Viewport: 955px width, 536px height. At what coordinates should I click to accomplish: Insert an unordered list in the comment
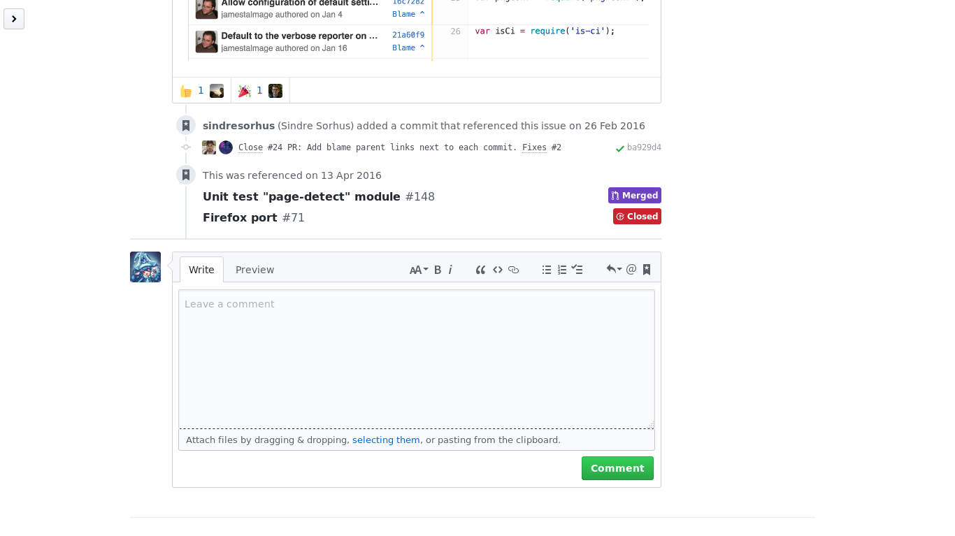point(546,269)
